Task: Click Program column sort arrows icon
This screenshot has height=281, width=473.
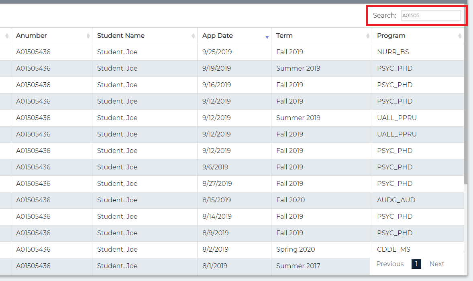Action: coord(460,36)
